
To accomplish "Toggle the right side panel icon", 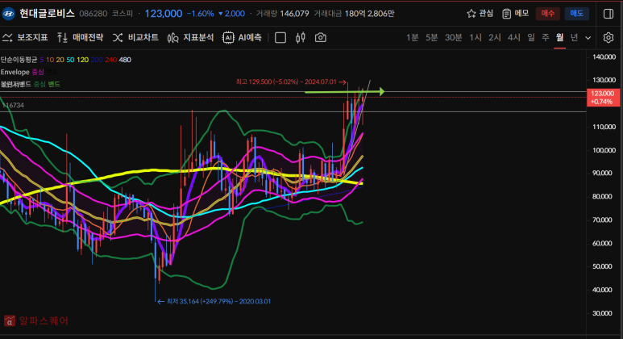I will [x=608, y=14].
